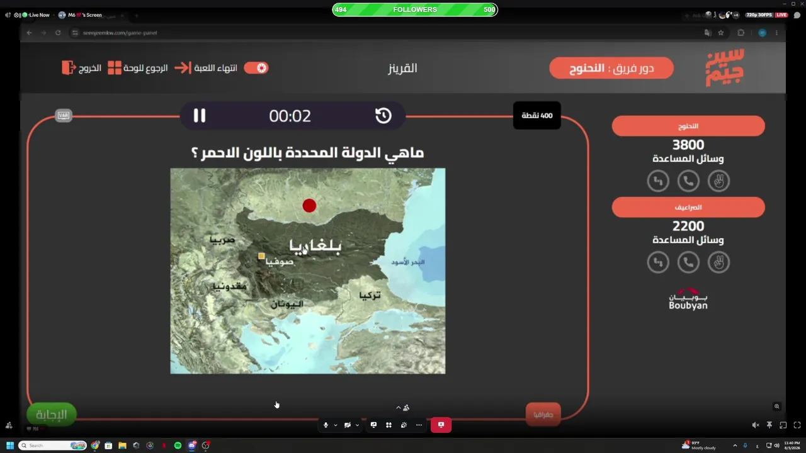Select the M6's Screen tab

(x=80, y=15)
